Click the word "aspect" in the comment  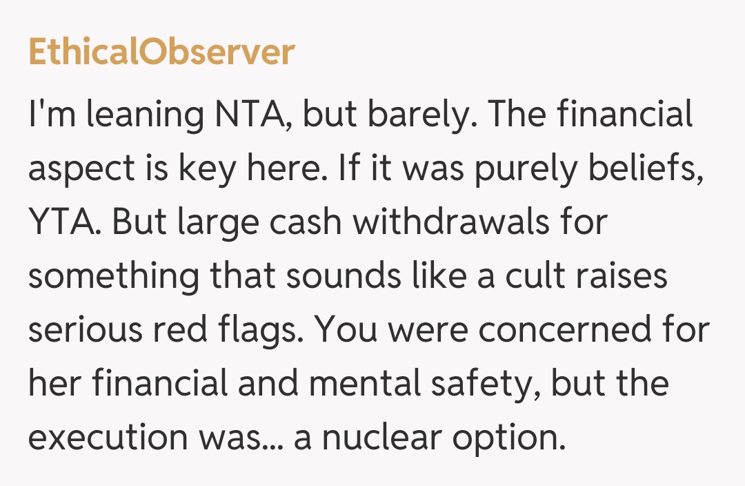81,169
